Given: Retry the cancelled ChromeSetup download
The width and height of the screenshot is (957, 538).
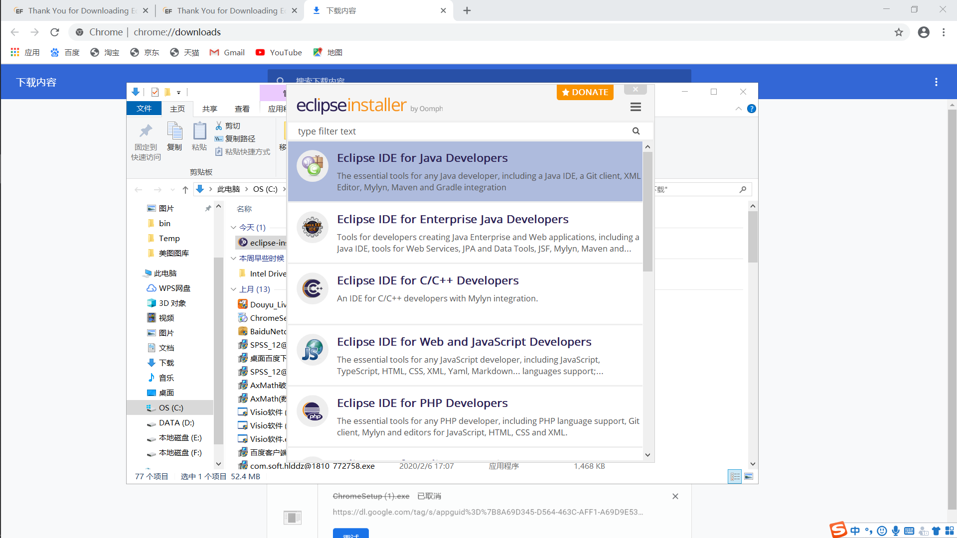Looking at the screenshot, I should pos(350,534).
